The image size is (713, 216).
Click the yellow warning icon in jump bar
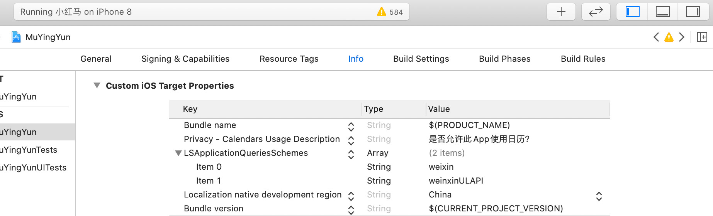coord(669,37)
